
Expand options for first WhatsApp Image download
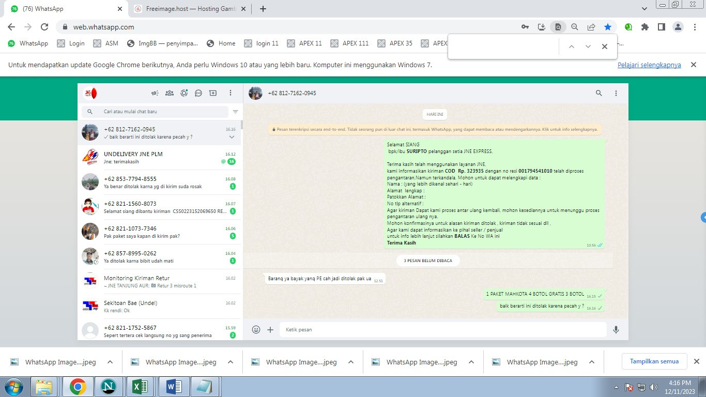tap(110, 362)
